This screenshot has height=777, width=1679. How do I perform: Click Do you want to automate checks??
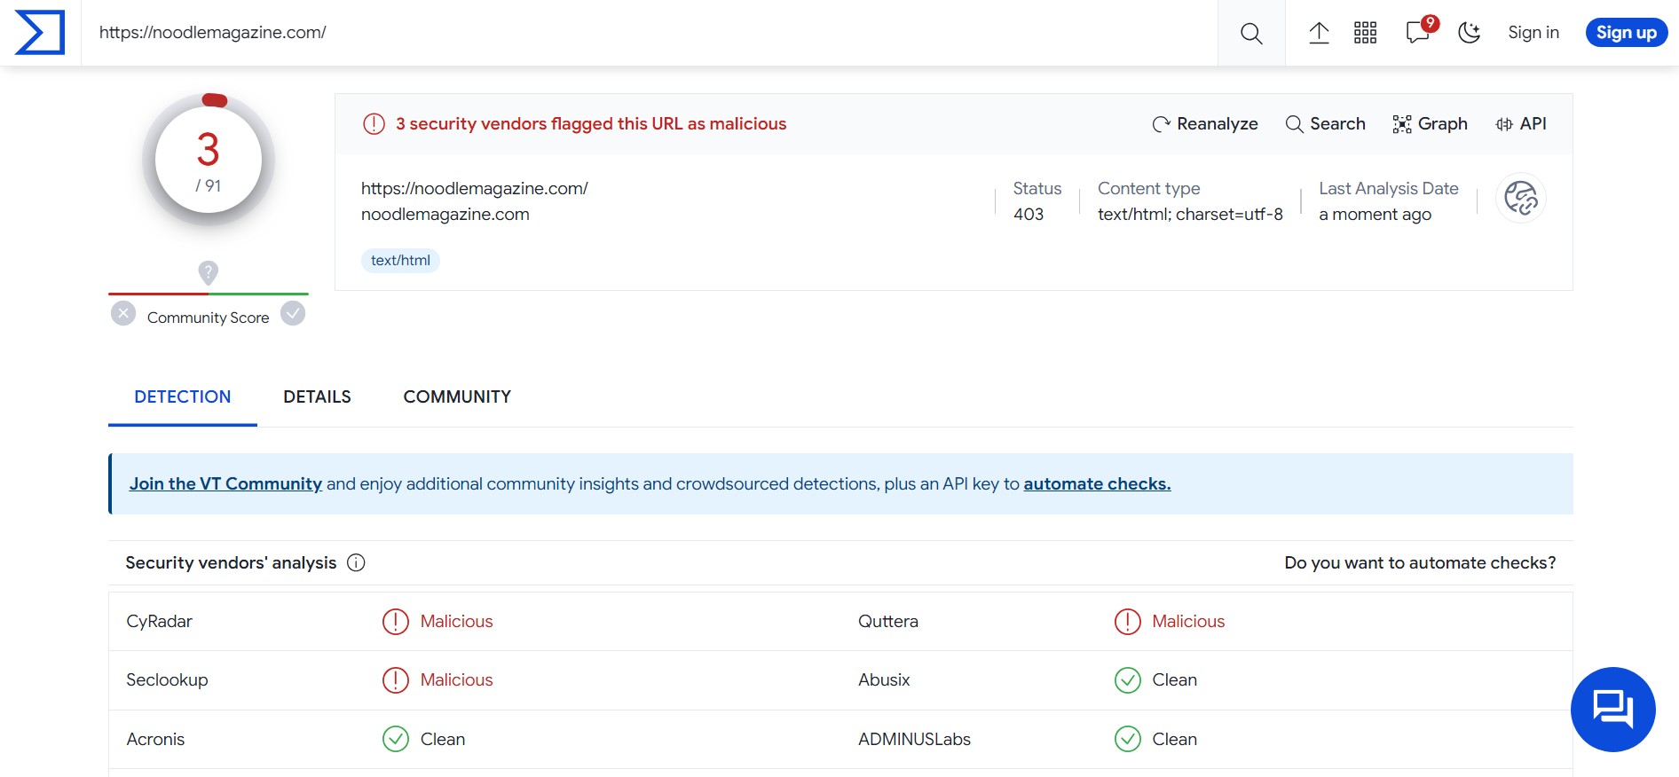pos(1420,563)
